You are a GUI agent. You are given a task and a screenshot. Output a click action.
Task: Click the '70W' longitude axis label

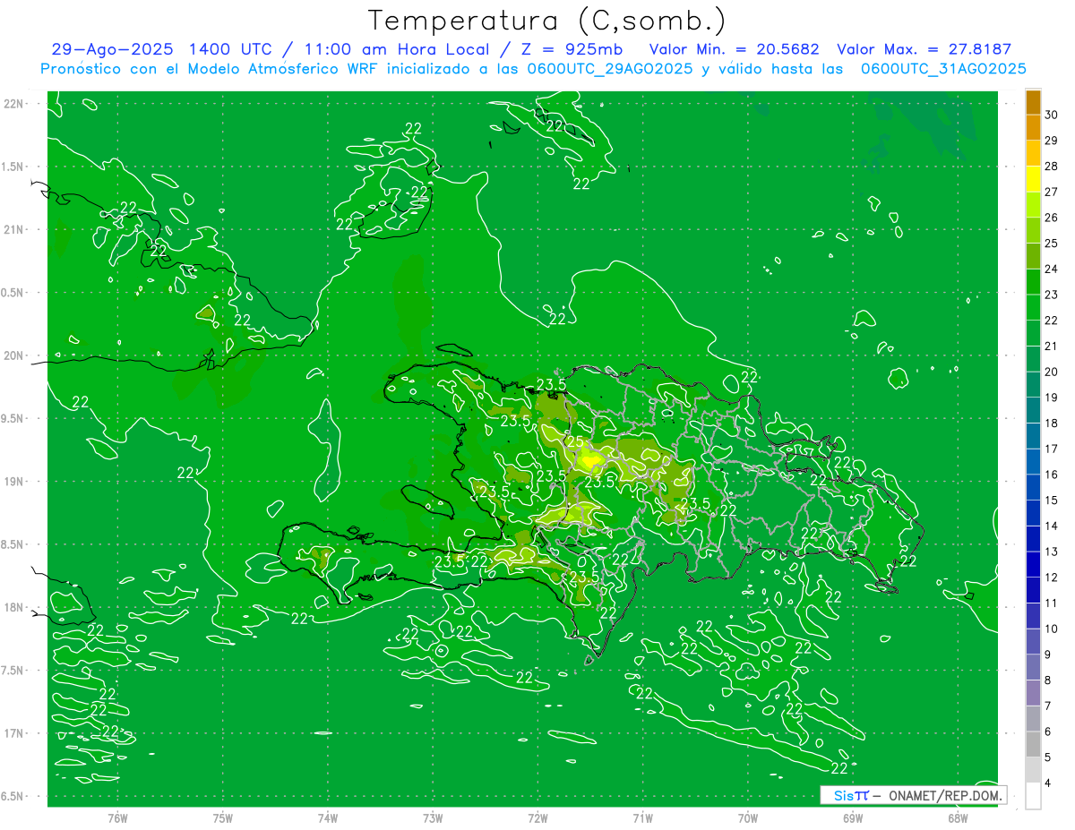click(x=748, y=817)
